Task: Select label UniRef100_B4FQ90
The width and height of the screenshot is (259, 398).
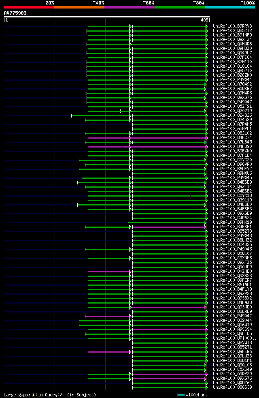Action: [x=232, y=146]
